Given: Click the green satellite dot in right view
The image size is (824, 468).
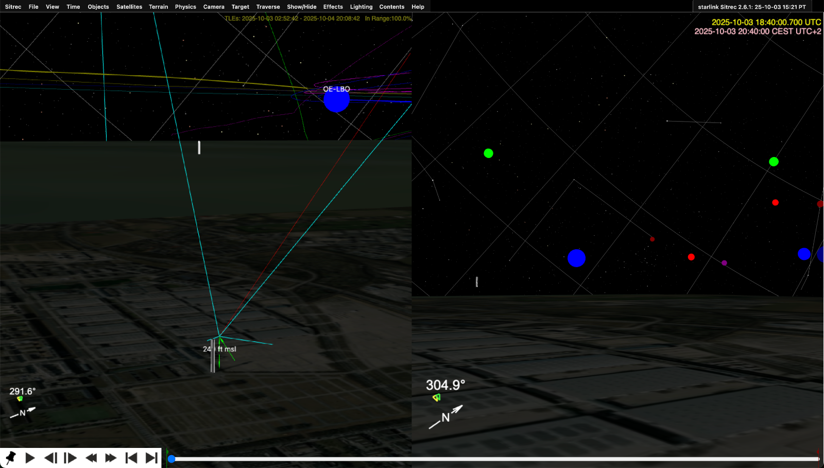Looking at the screenshot, I should 488,153.
